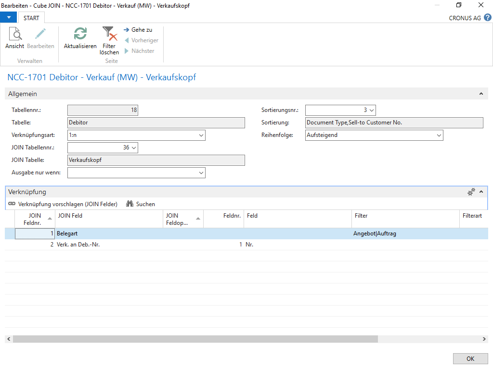Click Suchen with binoculars icon

pos(141,204)
